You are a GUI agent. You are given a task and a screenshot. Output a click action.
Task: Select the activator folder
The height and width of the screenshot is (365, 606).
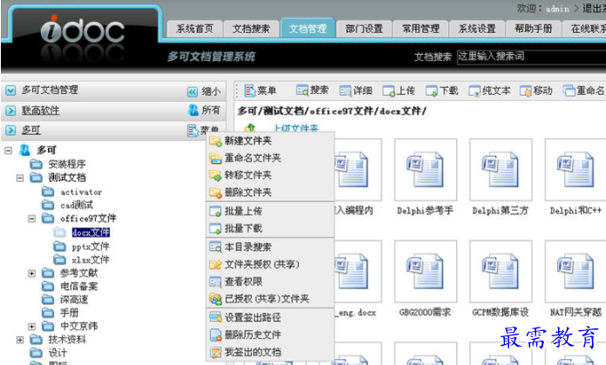(x=81, y=192)
